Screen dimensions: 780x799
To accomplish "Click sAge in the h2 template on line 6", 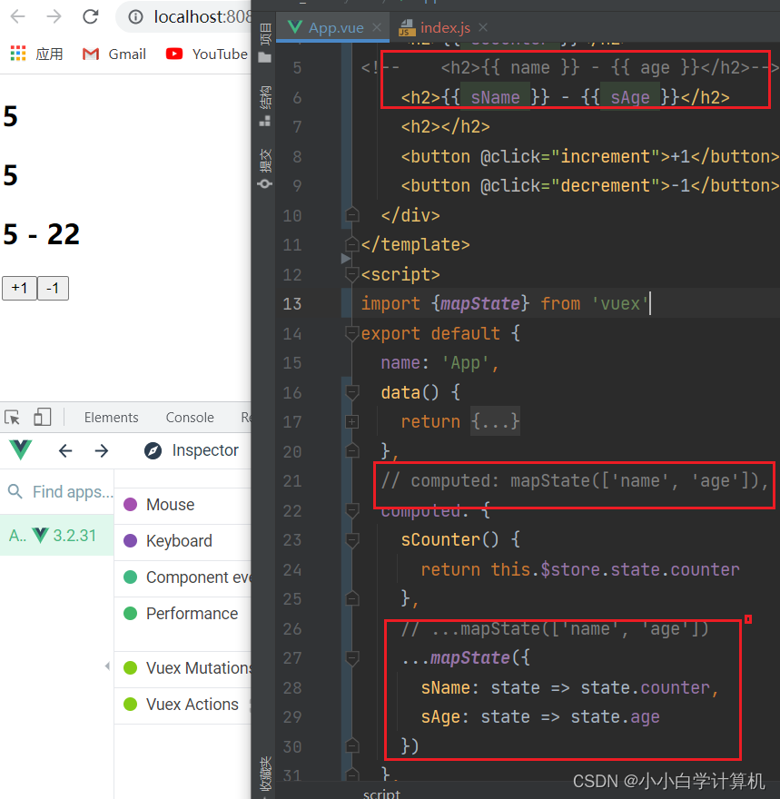I will click(630, 97).
